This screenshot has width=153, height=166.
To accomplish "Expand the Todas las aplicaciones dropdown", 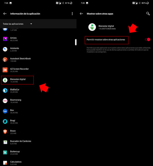I will coord(17,24).
